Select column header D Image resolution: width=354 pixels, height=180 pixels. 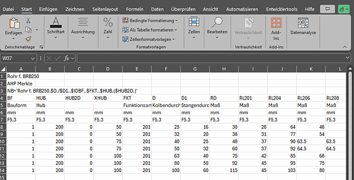click(x=108, y=69)
